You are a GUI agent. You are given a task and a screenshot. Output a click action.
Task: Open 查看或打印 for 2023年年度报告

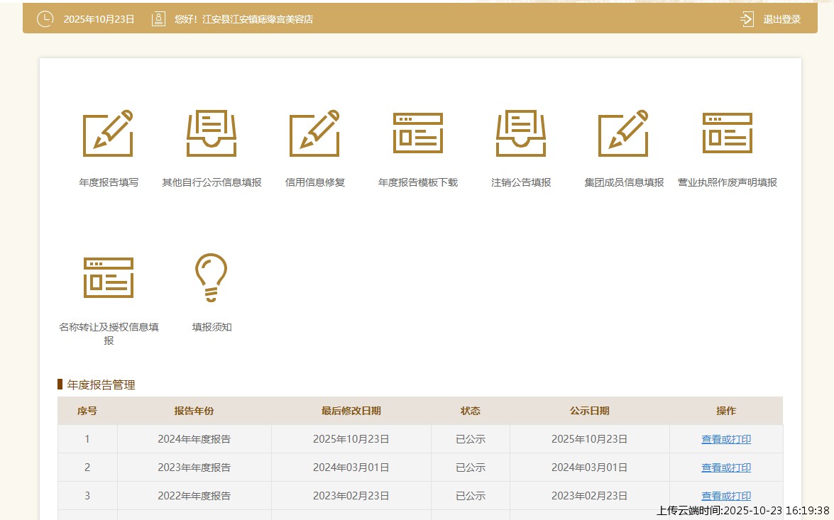tap(725, 468)
